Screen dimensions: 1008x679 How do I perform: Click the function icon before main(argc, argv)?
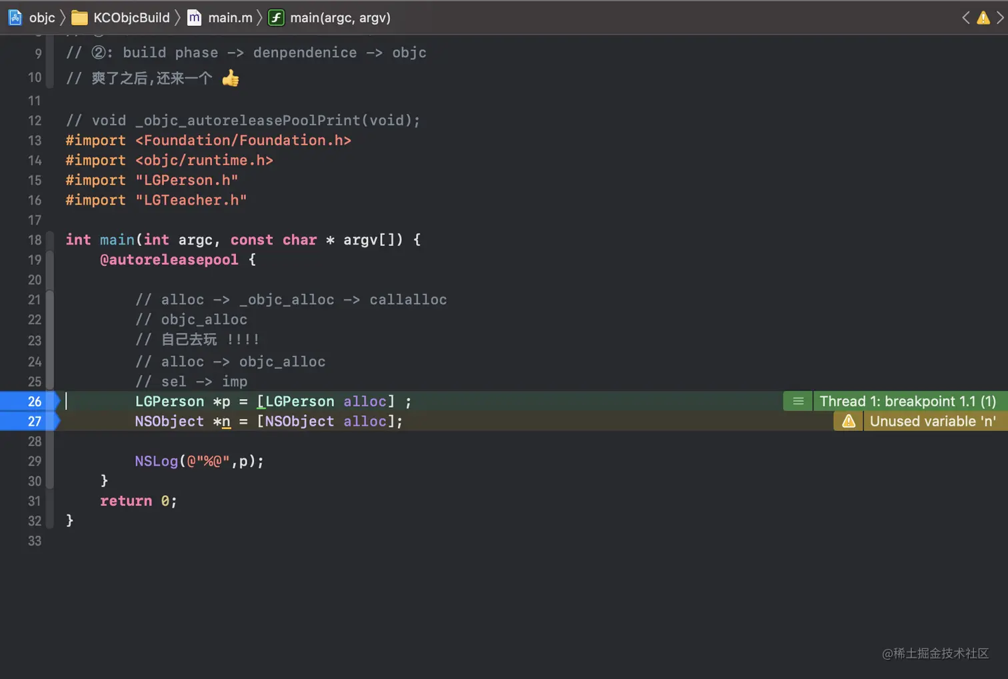click(x=276, y=17)
